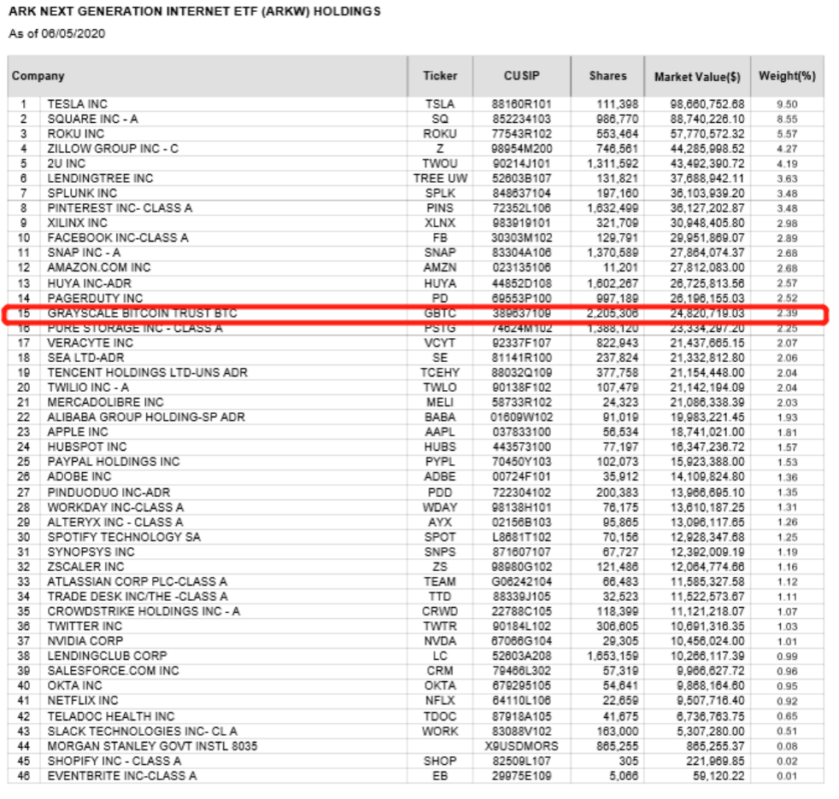Select the OKTA INC company name
The image size is (839, 799).
point(74,686)
